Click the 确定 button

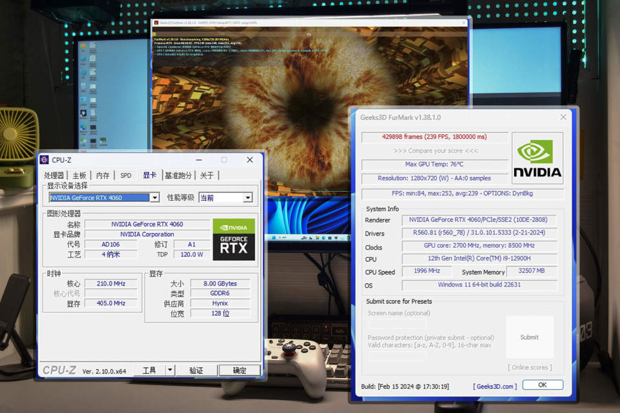pos(239,370)
